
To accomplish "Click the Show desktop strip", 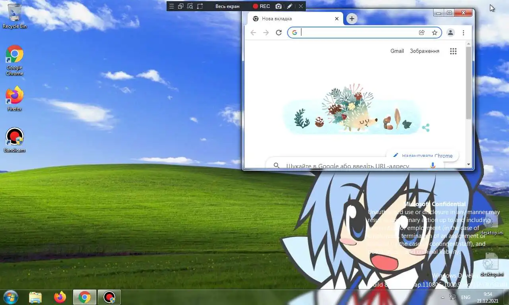I will click(x=506, y=297).
